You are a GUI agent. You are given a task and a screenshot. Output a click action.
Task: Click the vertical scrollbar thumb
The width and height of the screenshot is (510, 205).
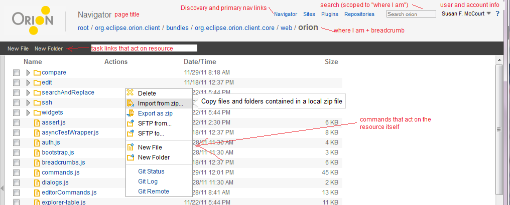tap(499, 129)
